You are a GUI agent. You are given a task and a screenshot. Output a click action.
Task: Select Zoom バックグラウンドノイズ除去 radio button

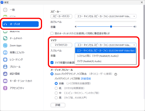point(52,74)
